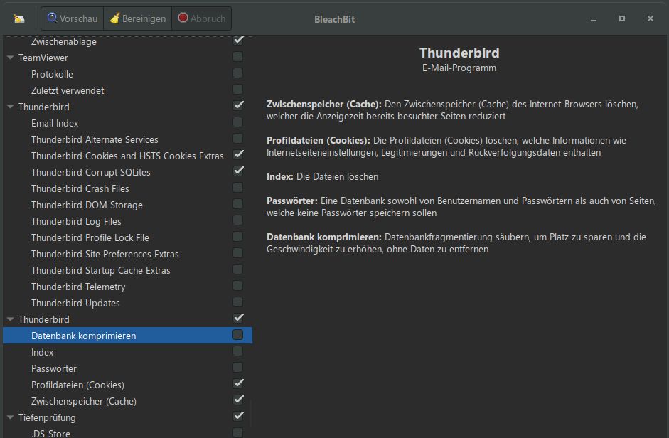The height and width of the screenshot is (438, 669).
Task: Click the BleachBit title bar text
Action: click(334, 19)
